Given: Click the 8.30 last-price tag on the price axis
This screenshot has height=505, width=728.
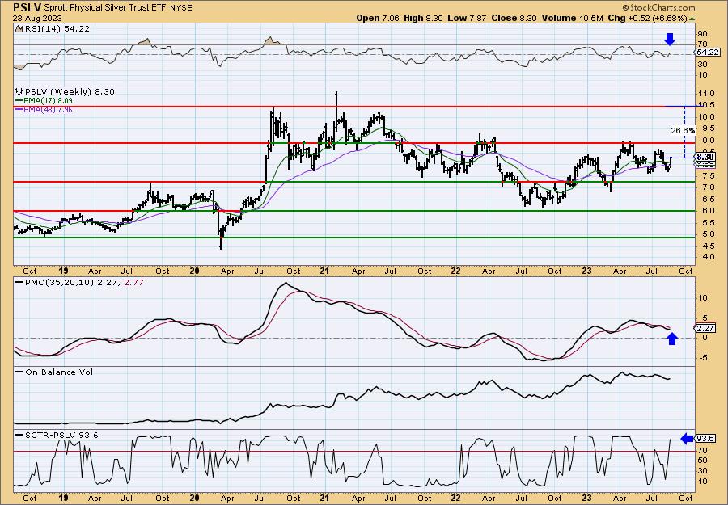Looking at the screenshot, I should coord(705,158).
